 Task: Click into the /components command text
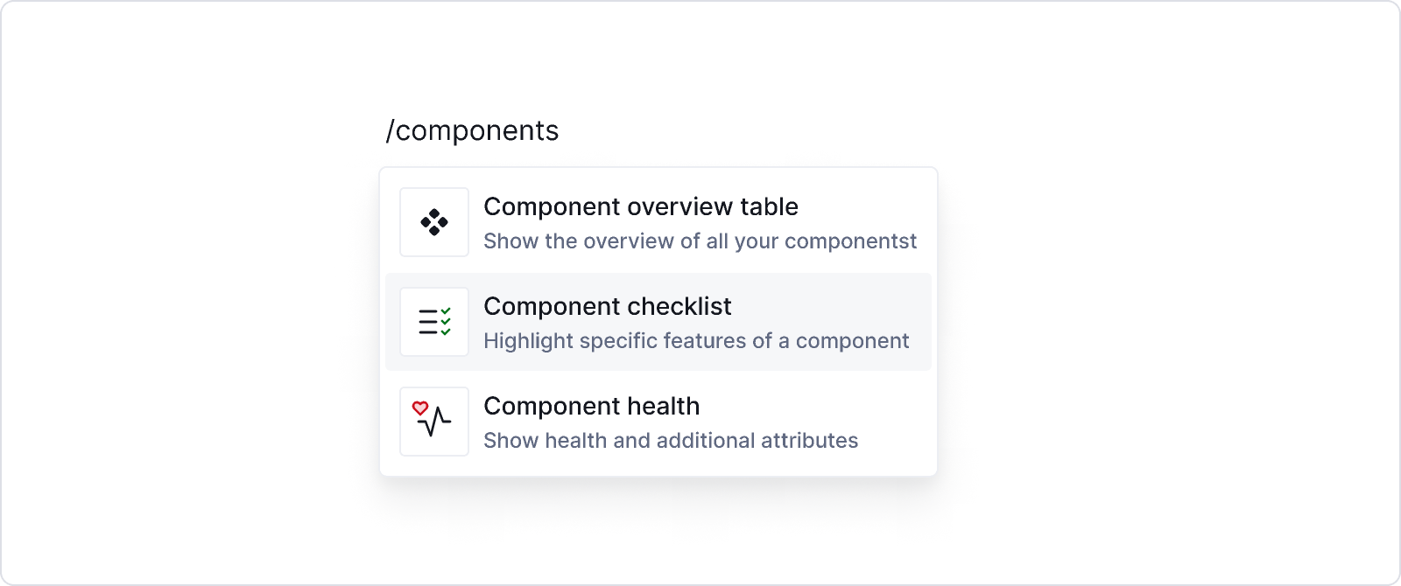click(x=472, y=130)
